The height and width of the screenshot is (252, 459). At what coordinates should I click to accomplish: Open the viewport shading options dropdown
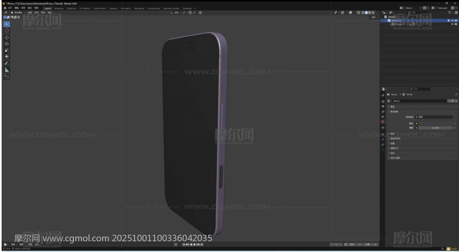[x=377, y=13]
